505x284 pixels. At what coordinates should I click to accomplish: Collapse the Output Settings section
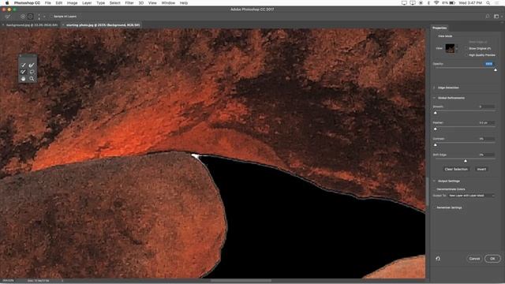[434, 181]
